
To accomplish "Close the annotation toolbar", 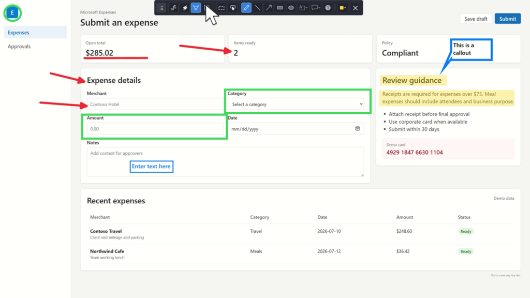I will (355, 8).
